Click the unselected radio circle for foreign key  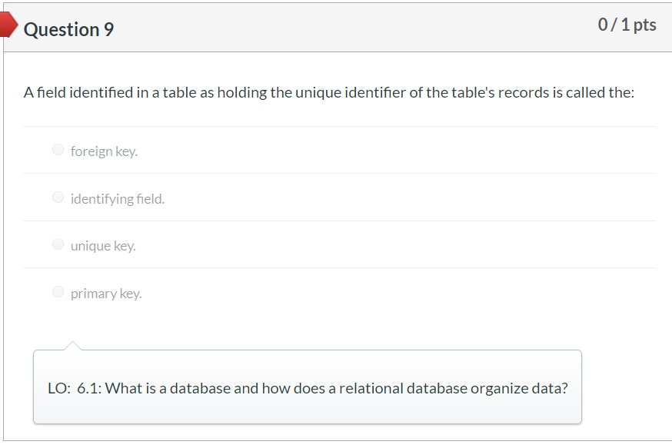pyautogui.click(x=58, y=149)
